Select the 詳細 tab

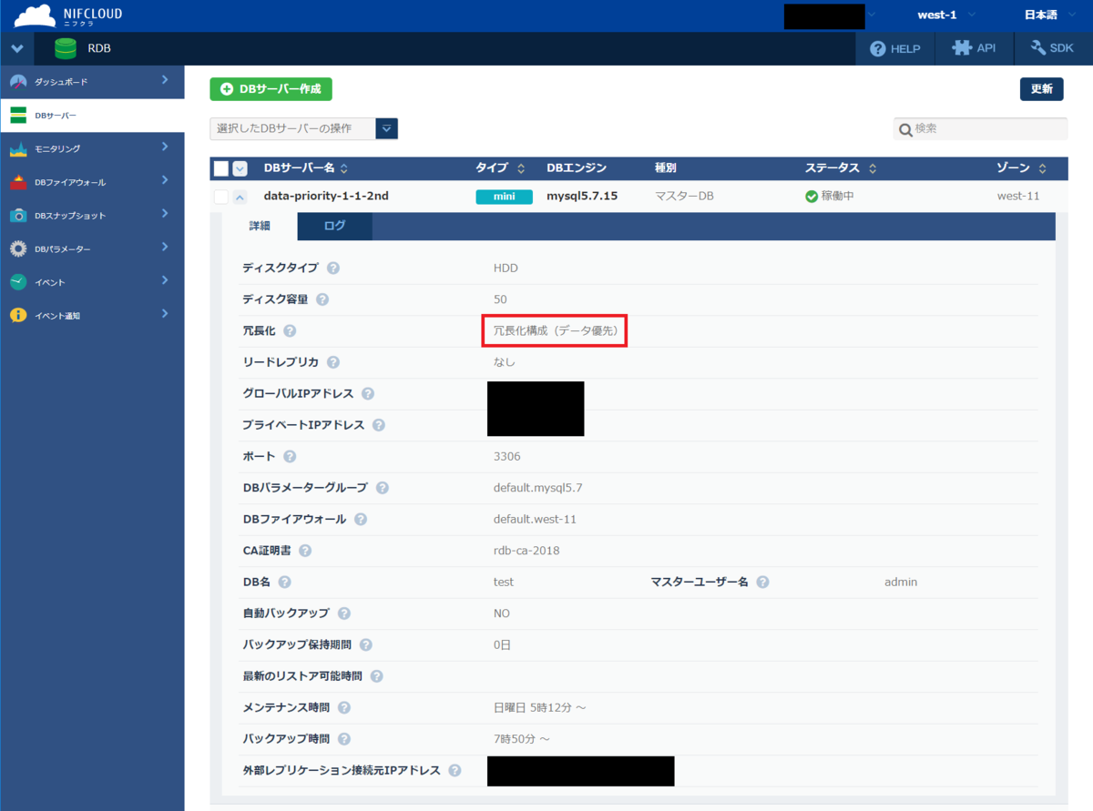260,227
